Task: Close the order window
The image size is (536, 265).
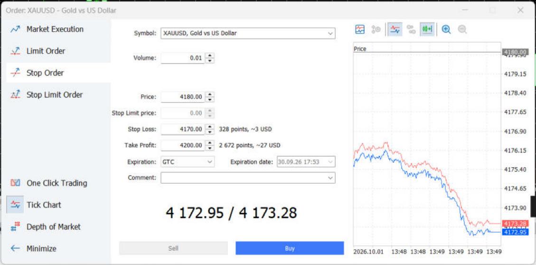Action: (520, 10)
